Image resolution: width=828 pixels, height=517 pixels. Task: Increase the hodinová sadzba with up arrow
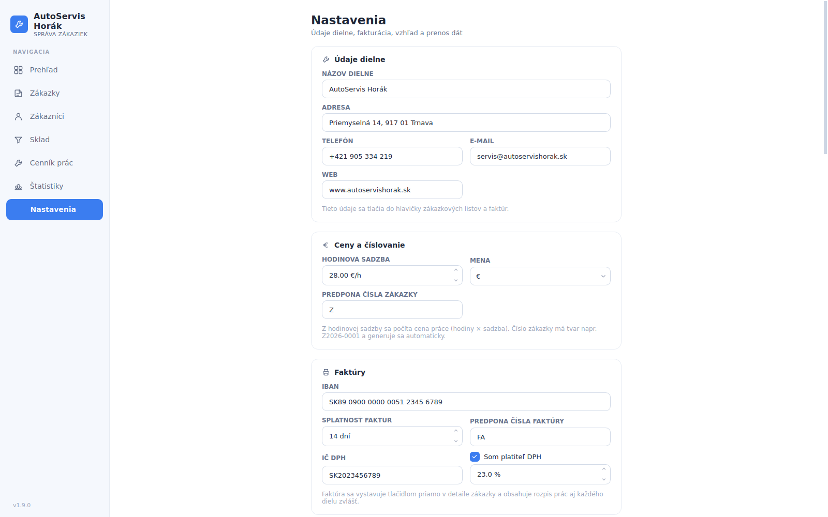tap(456, 270)
